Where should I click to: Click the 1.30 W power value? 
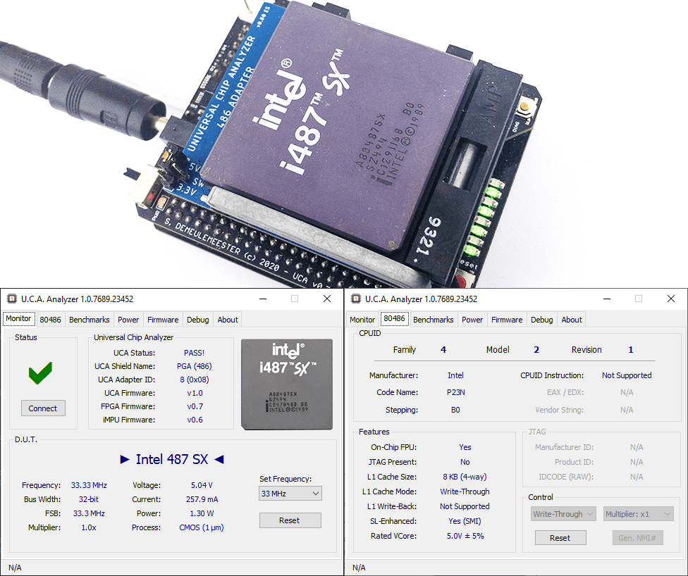(202, 513)
